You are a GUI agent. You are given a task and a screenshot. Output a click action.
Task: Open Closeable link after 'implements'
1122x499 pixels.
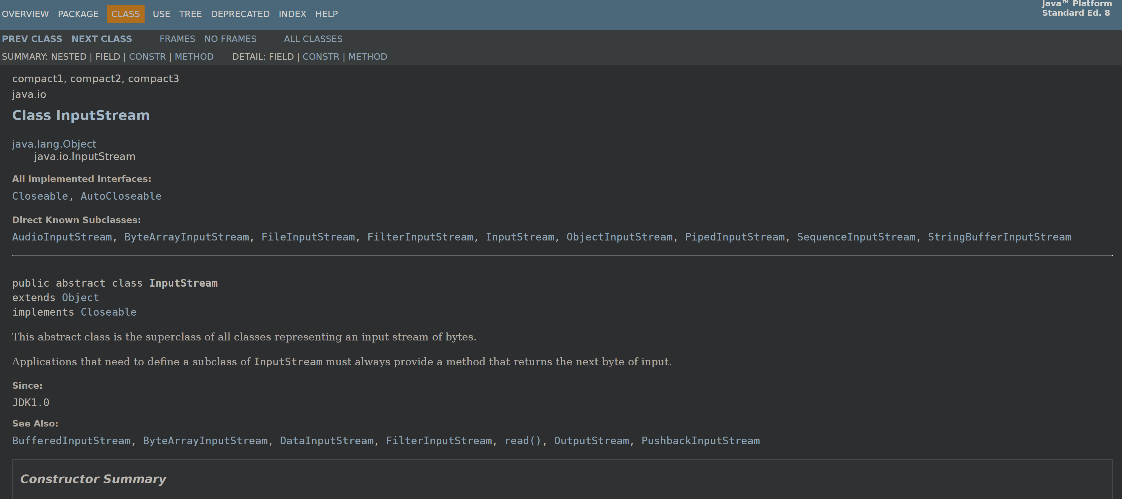[x=109, y=312]
